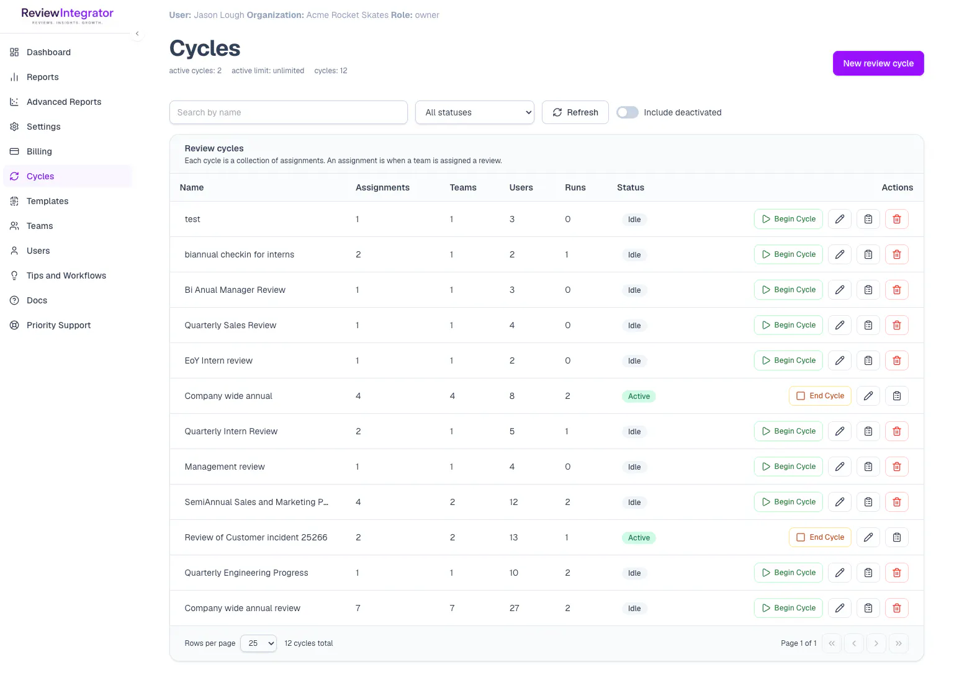Delete the Management review cycle

[x=897, y=467]
